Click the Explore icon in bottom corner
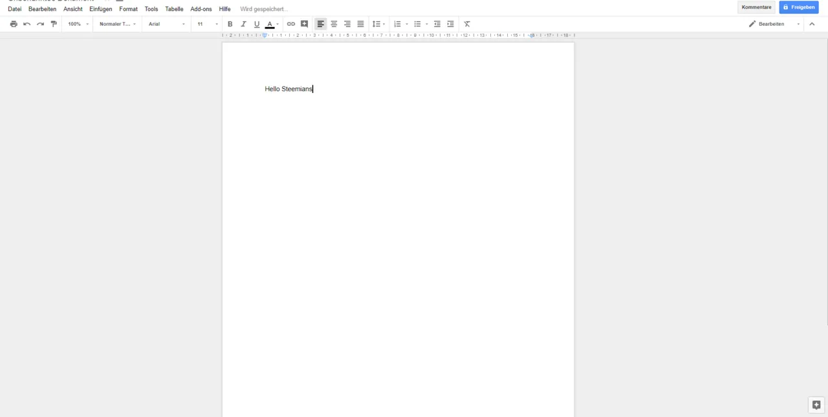The height and width of the screenshot is (417, 828). pos(816,405)
